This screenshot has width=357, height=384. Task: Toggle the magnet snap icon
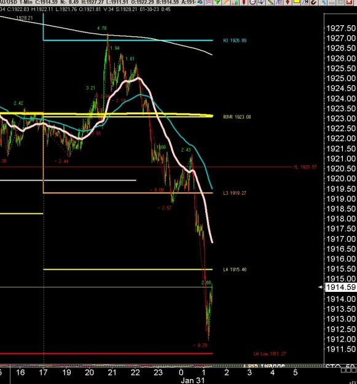(x=313, y=2)
